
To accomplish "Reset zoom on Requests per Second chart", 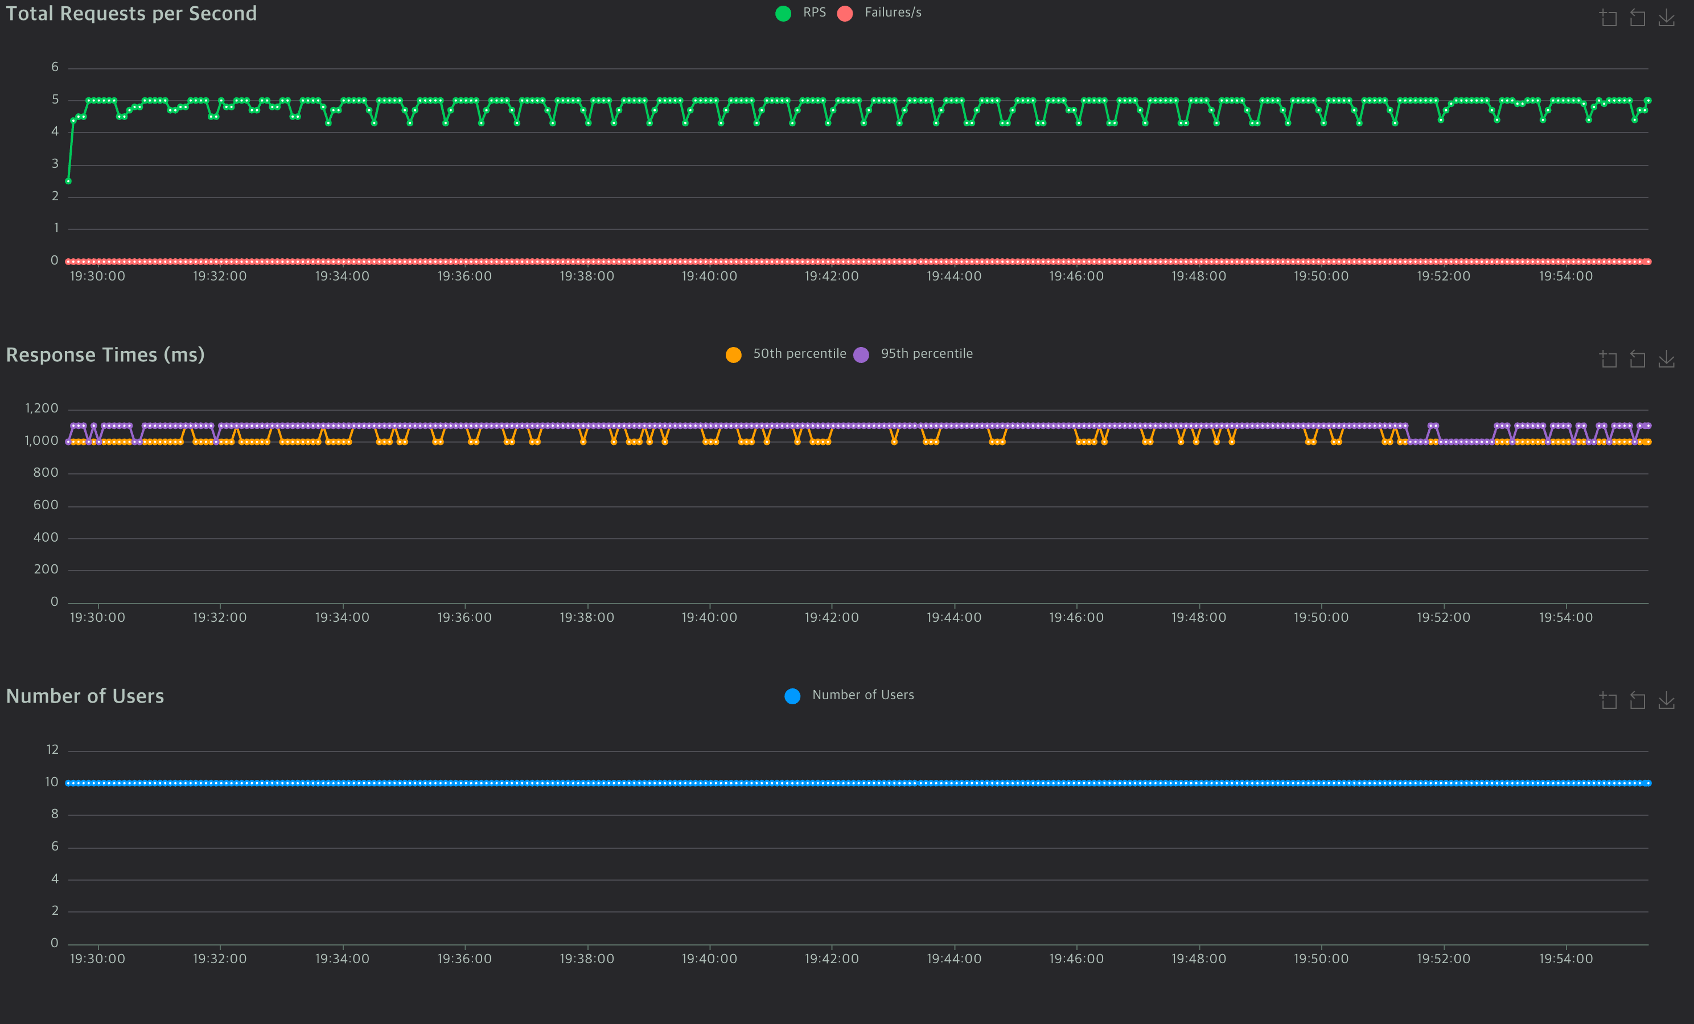I will click(1637, 17).
